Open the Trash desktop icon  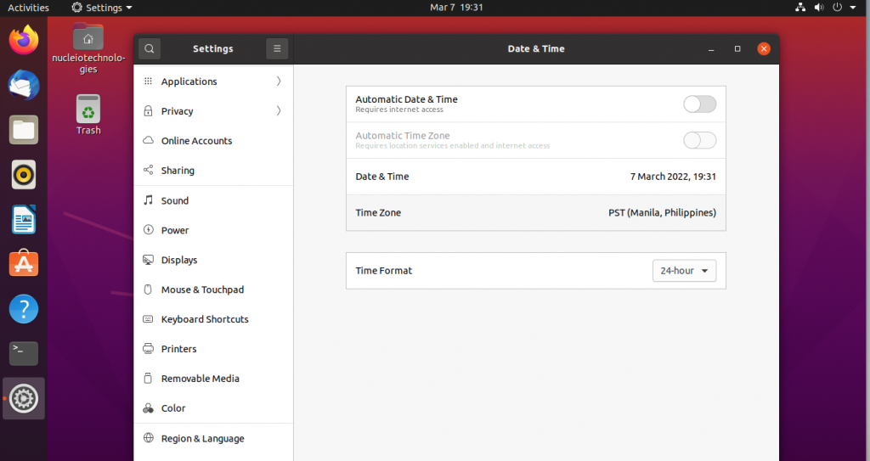tap(88, 115)
